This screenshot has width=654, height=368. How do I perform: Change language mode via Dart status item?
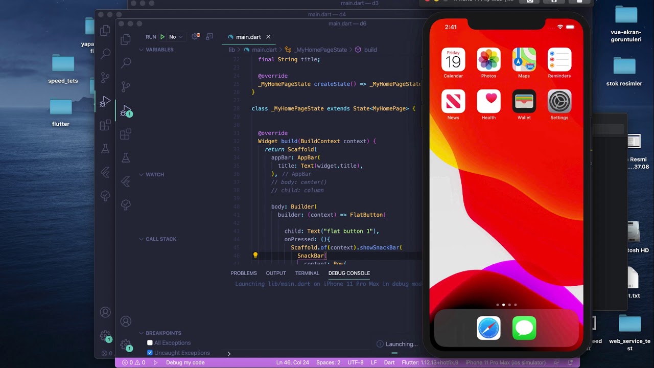click(x=389, y=362)
